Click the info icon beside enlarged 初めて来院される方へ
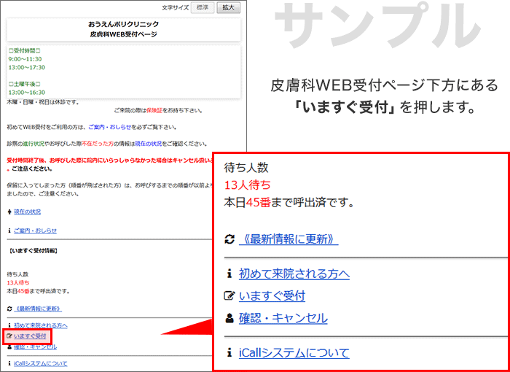 (x=229, y=274)
